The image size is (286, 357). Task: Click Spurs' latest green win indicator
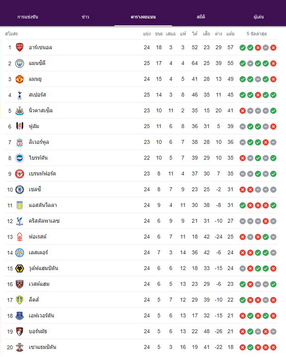click(x=273, y=95)
